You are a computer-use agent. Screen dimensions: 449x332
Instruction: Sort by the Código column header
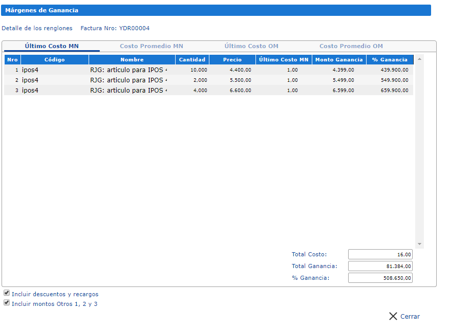point(54,60)
